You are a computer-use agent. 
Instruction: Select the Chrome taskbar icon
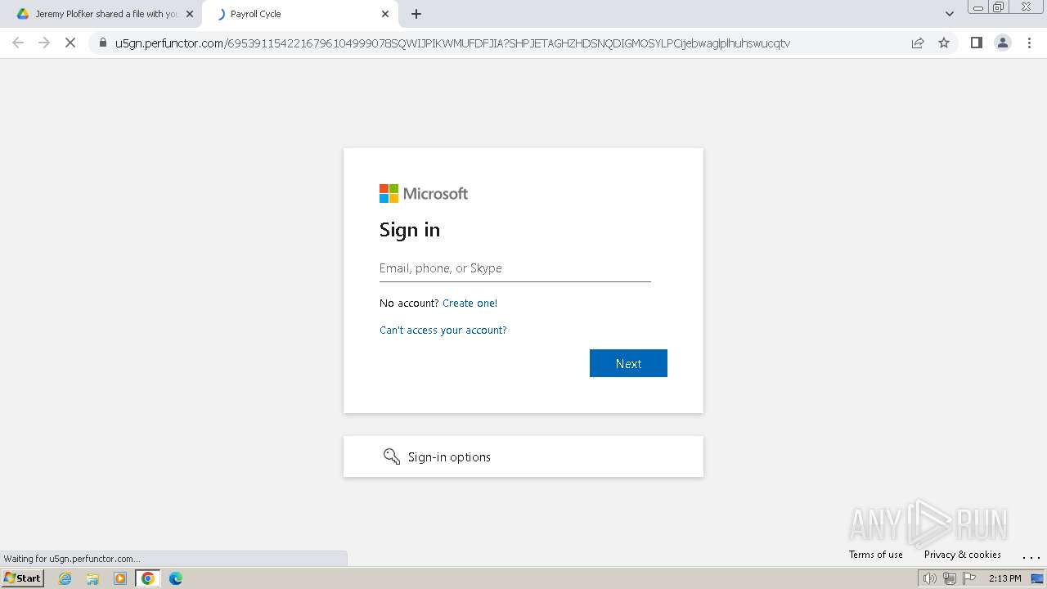147,578
